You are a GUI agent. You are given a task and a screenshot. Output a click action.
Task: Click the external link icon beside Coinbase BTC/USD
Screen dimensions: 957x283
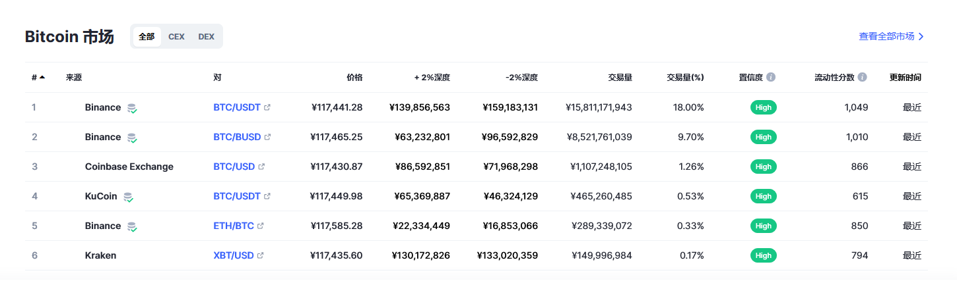point(261,167)
